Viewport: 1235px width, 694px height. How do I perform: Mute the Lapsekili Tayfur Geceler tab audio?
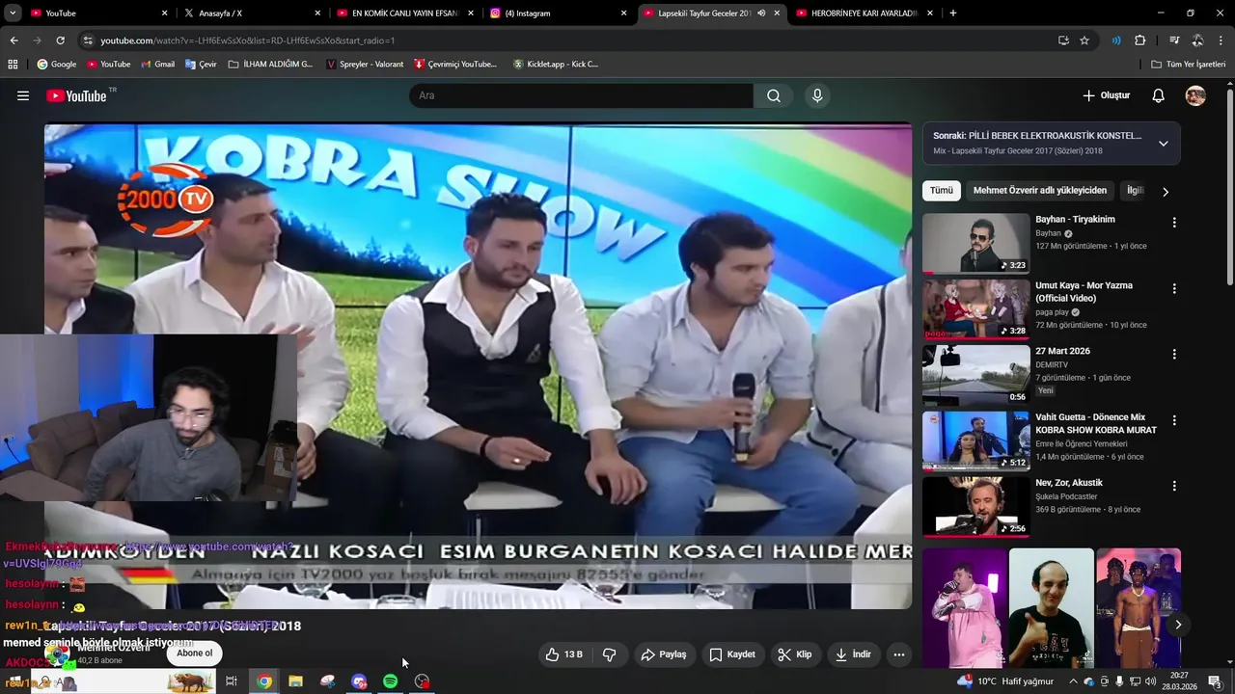[x=761, y=13]
